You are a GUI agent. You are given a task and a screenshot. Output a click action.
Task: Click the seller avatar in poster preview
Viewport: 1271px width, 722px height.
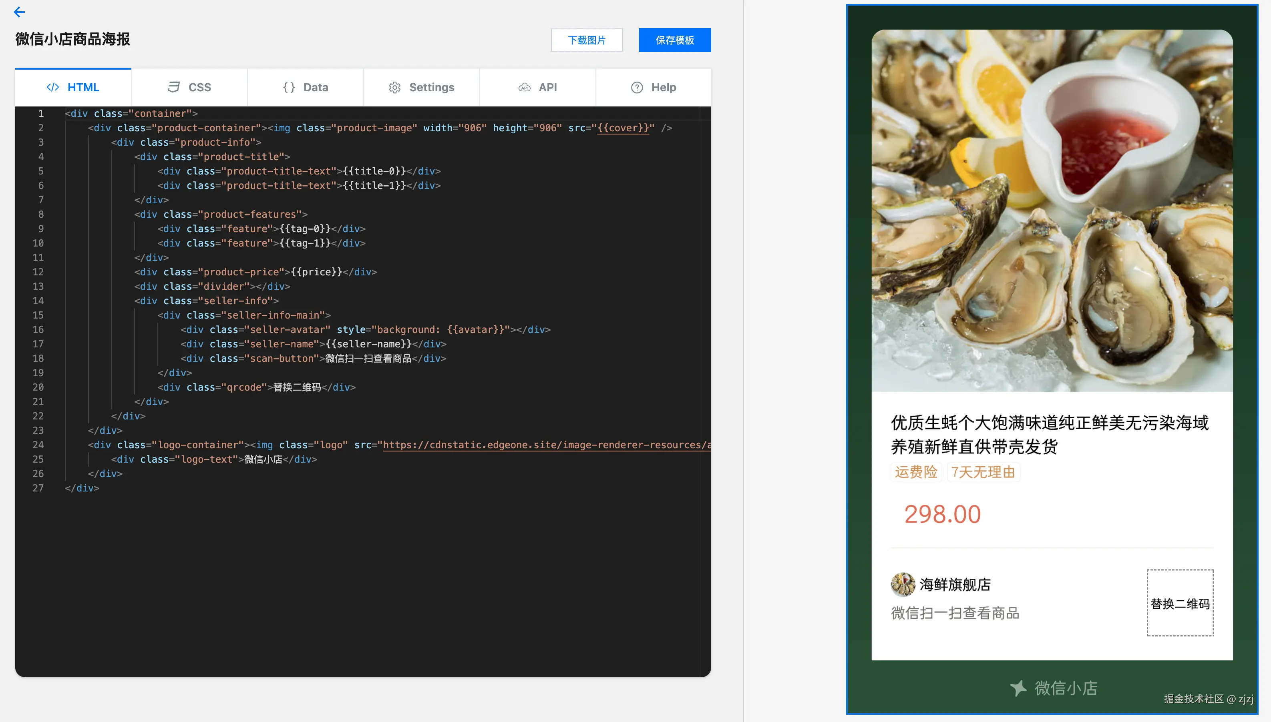click(x=903, y=584)
